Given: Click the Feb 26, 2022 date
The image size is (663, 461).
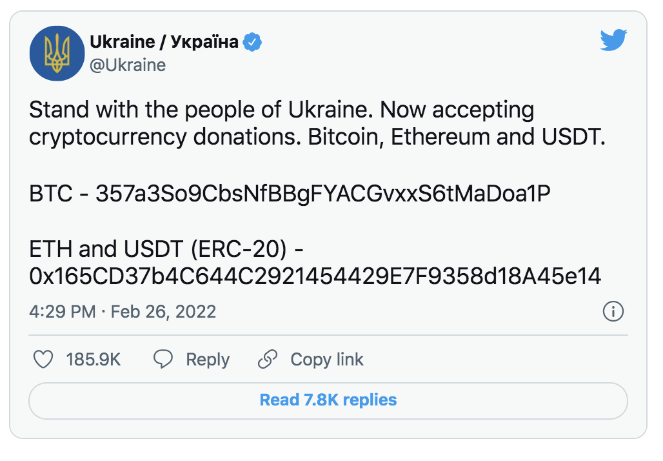Looking at the screenshot, I should pos(163,312).
